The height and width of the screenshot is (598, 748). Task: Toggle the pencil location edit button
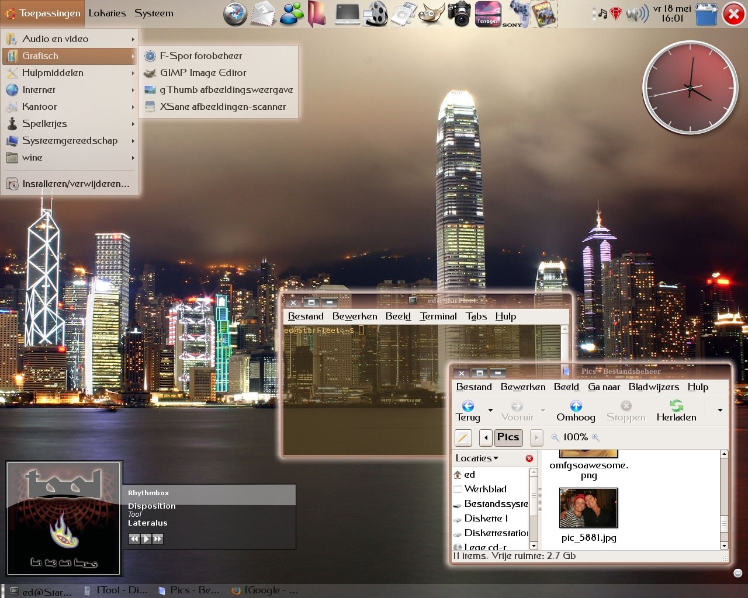click(x=463, y=437)
